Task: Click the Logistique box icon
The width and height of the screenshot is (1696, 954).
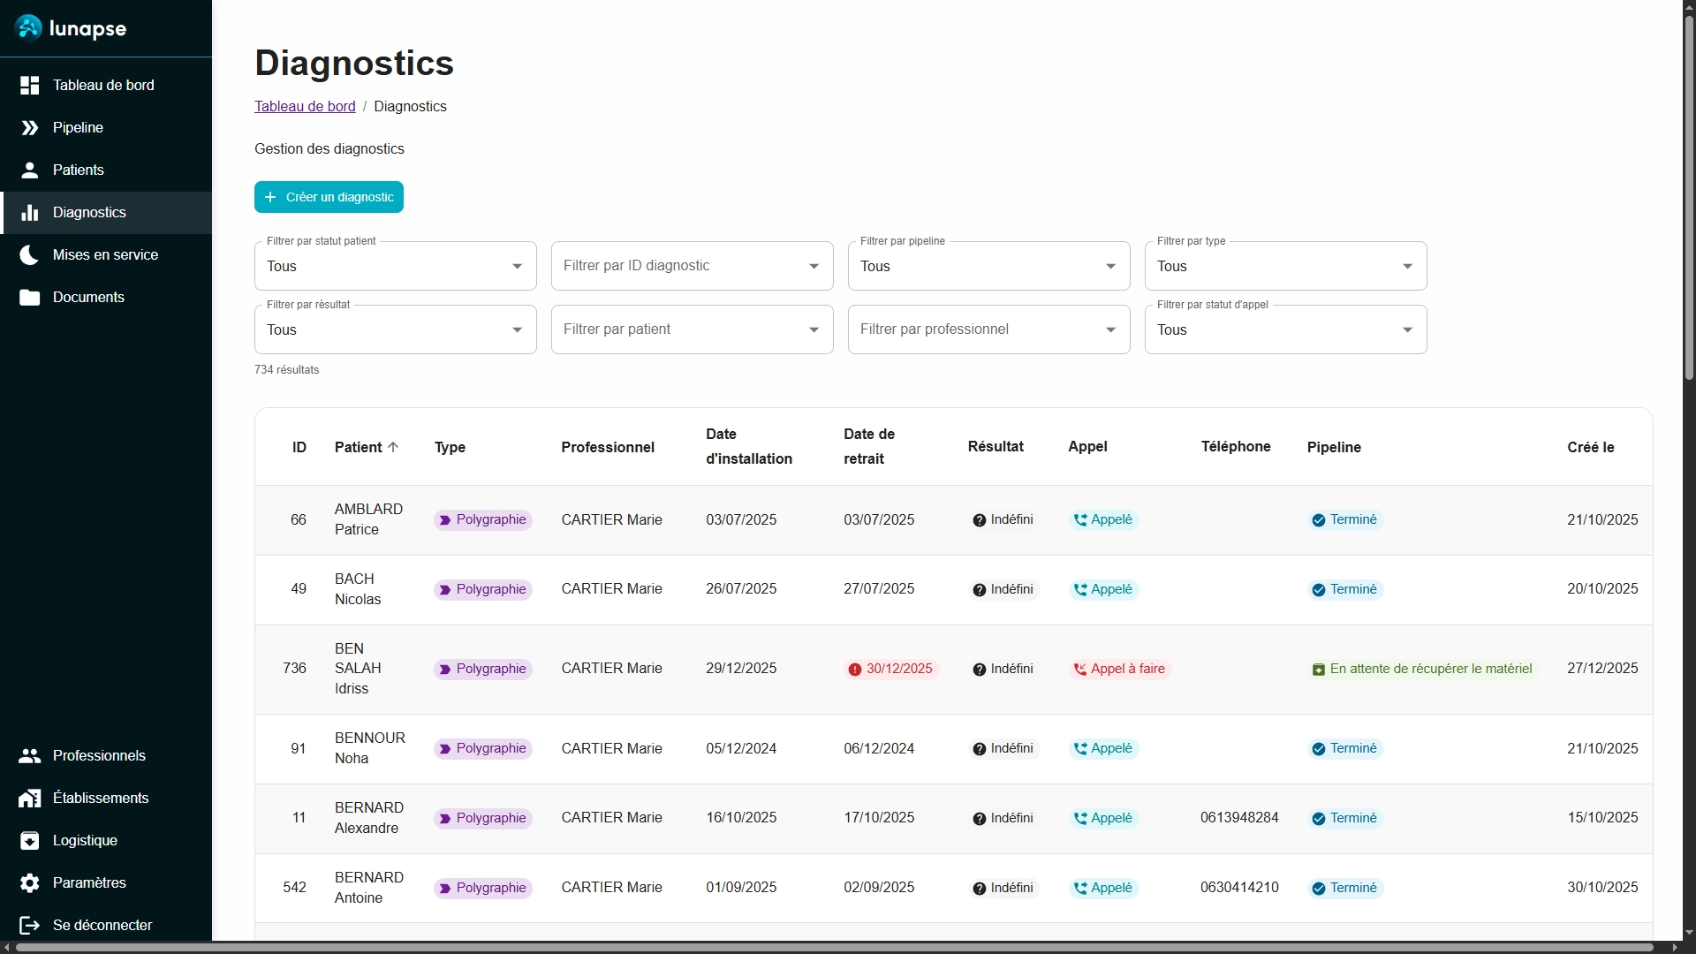Action: click(30, 841)
